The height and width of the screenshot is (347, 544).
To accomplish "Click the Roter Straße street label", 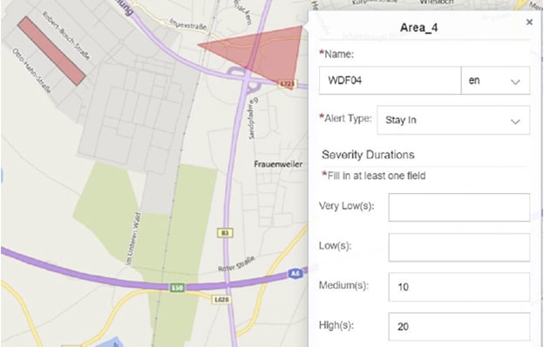I will point(236,264).
